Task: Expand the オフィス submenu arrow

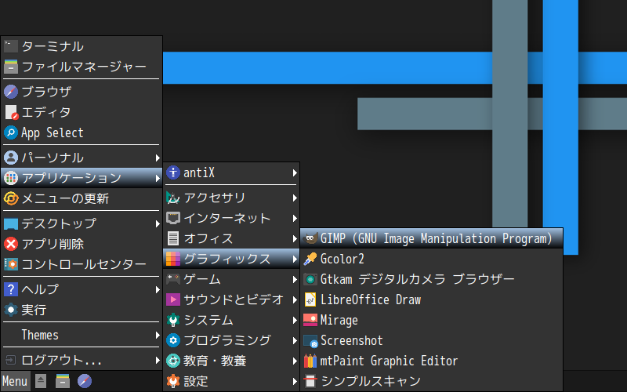Action: click(295, 239)
